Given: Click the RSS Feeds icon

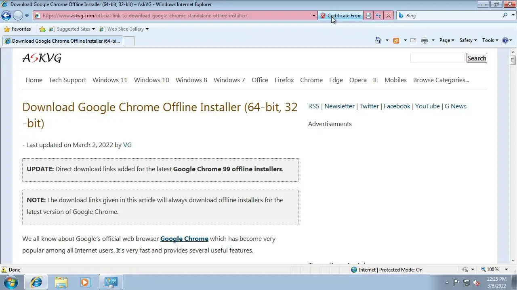Looking at the screenshot, I should tap(396, 40).
